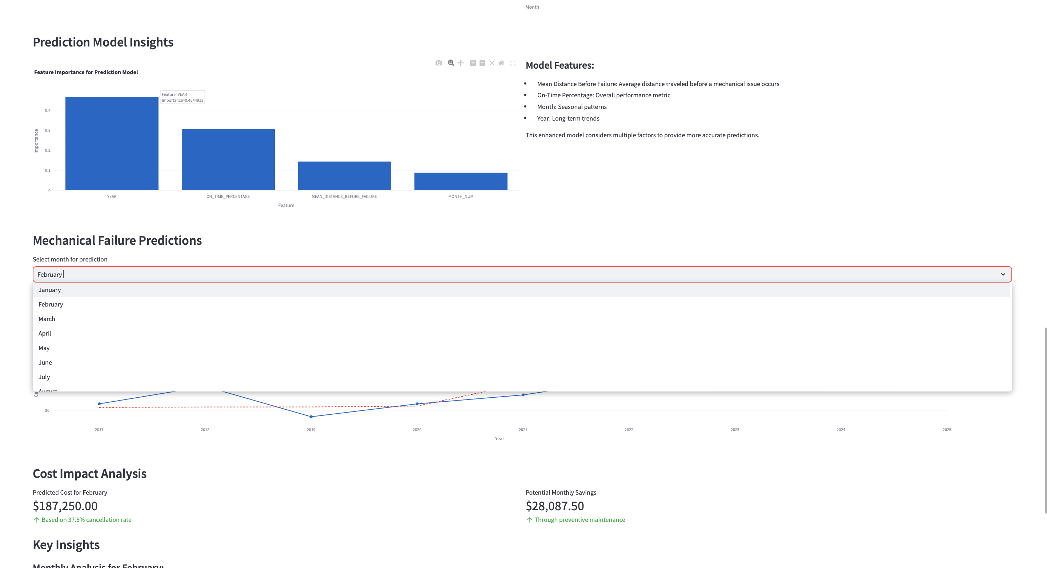This screenshot has width=1047, height=568.
Task: Select June in the month list
Action: [45, 362]
